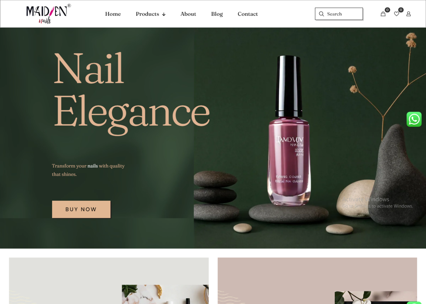426x304 pixels.
Task: Open the wishlist heart icon
Action: pos(396,14)
